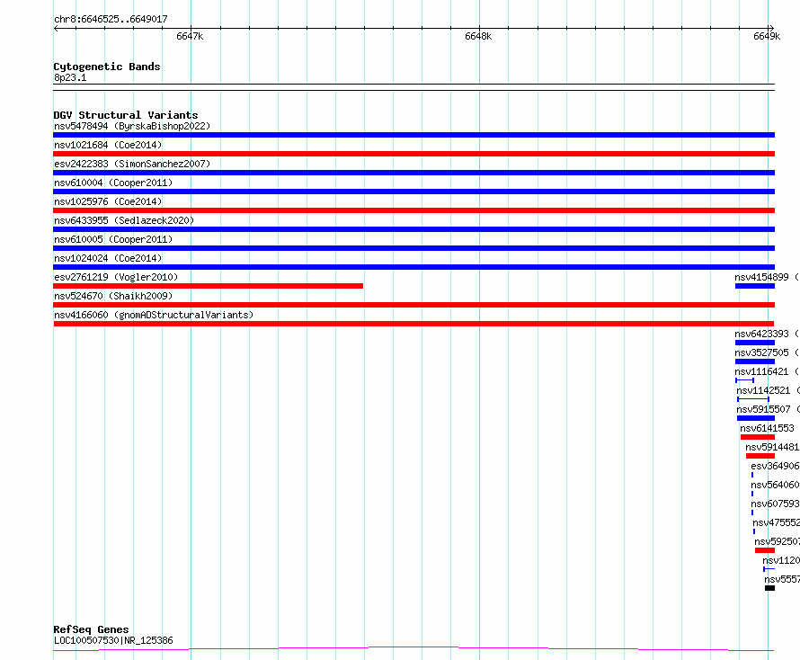The height and width of the screenshot is (660, 800).
Task: Click the red bar under nsv1025976
Action: [413, 210]
